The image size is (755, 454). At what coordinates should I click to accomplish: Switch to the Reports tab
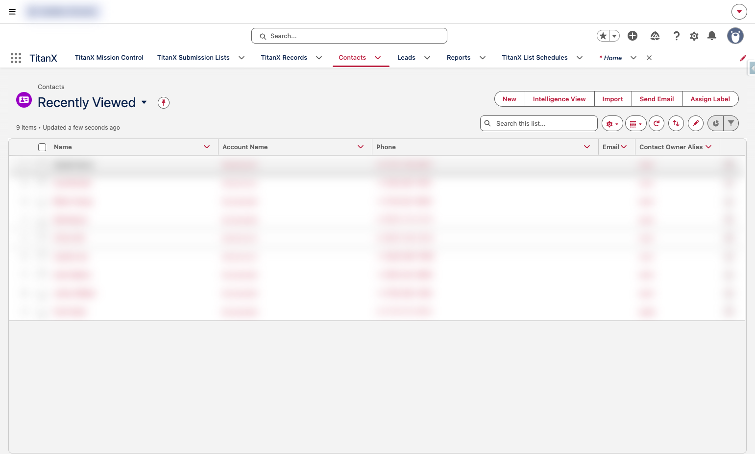tap(459, 58)
